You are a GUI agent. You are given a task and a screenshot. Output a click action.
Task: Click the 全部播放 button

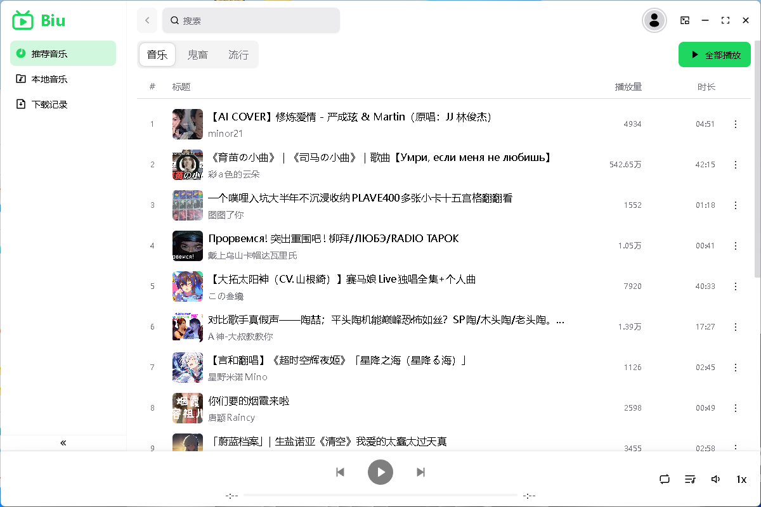pos(715,55)
